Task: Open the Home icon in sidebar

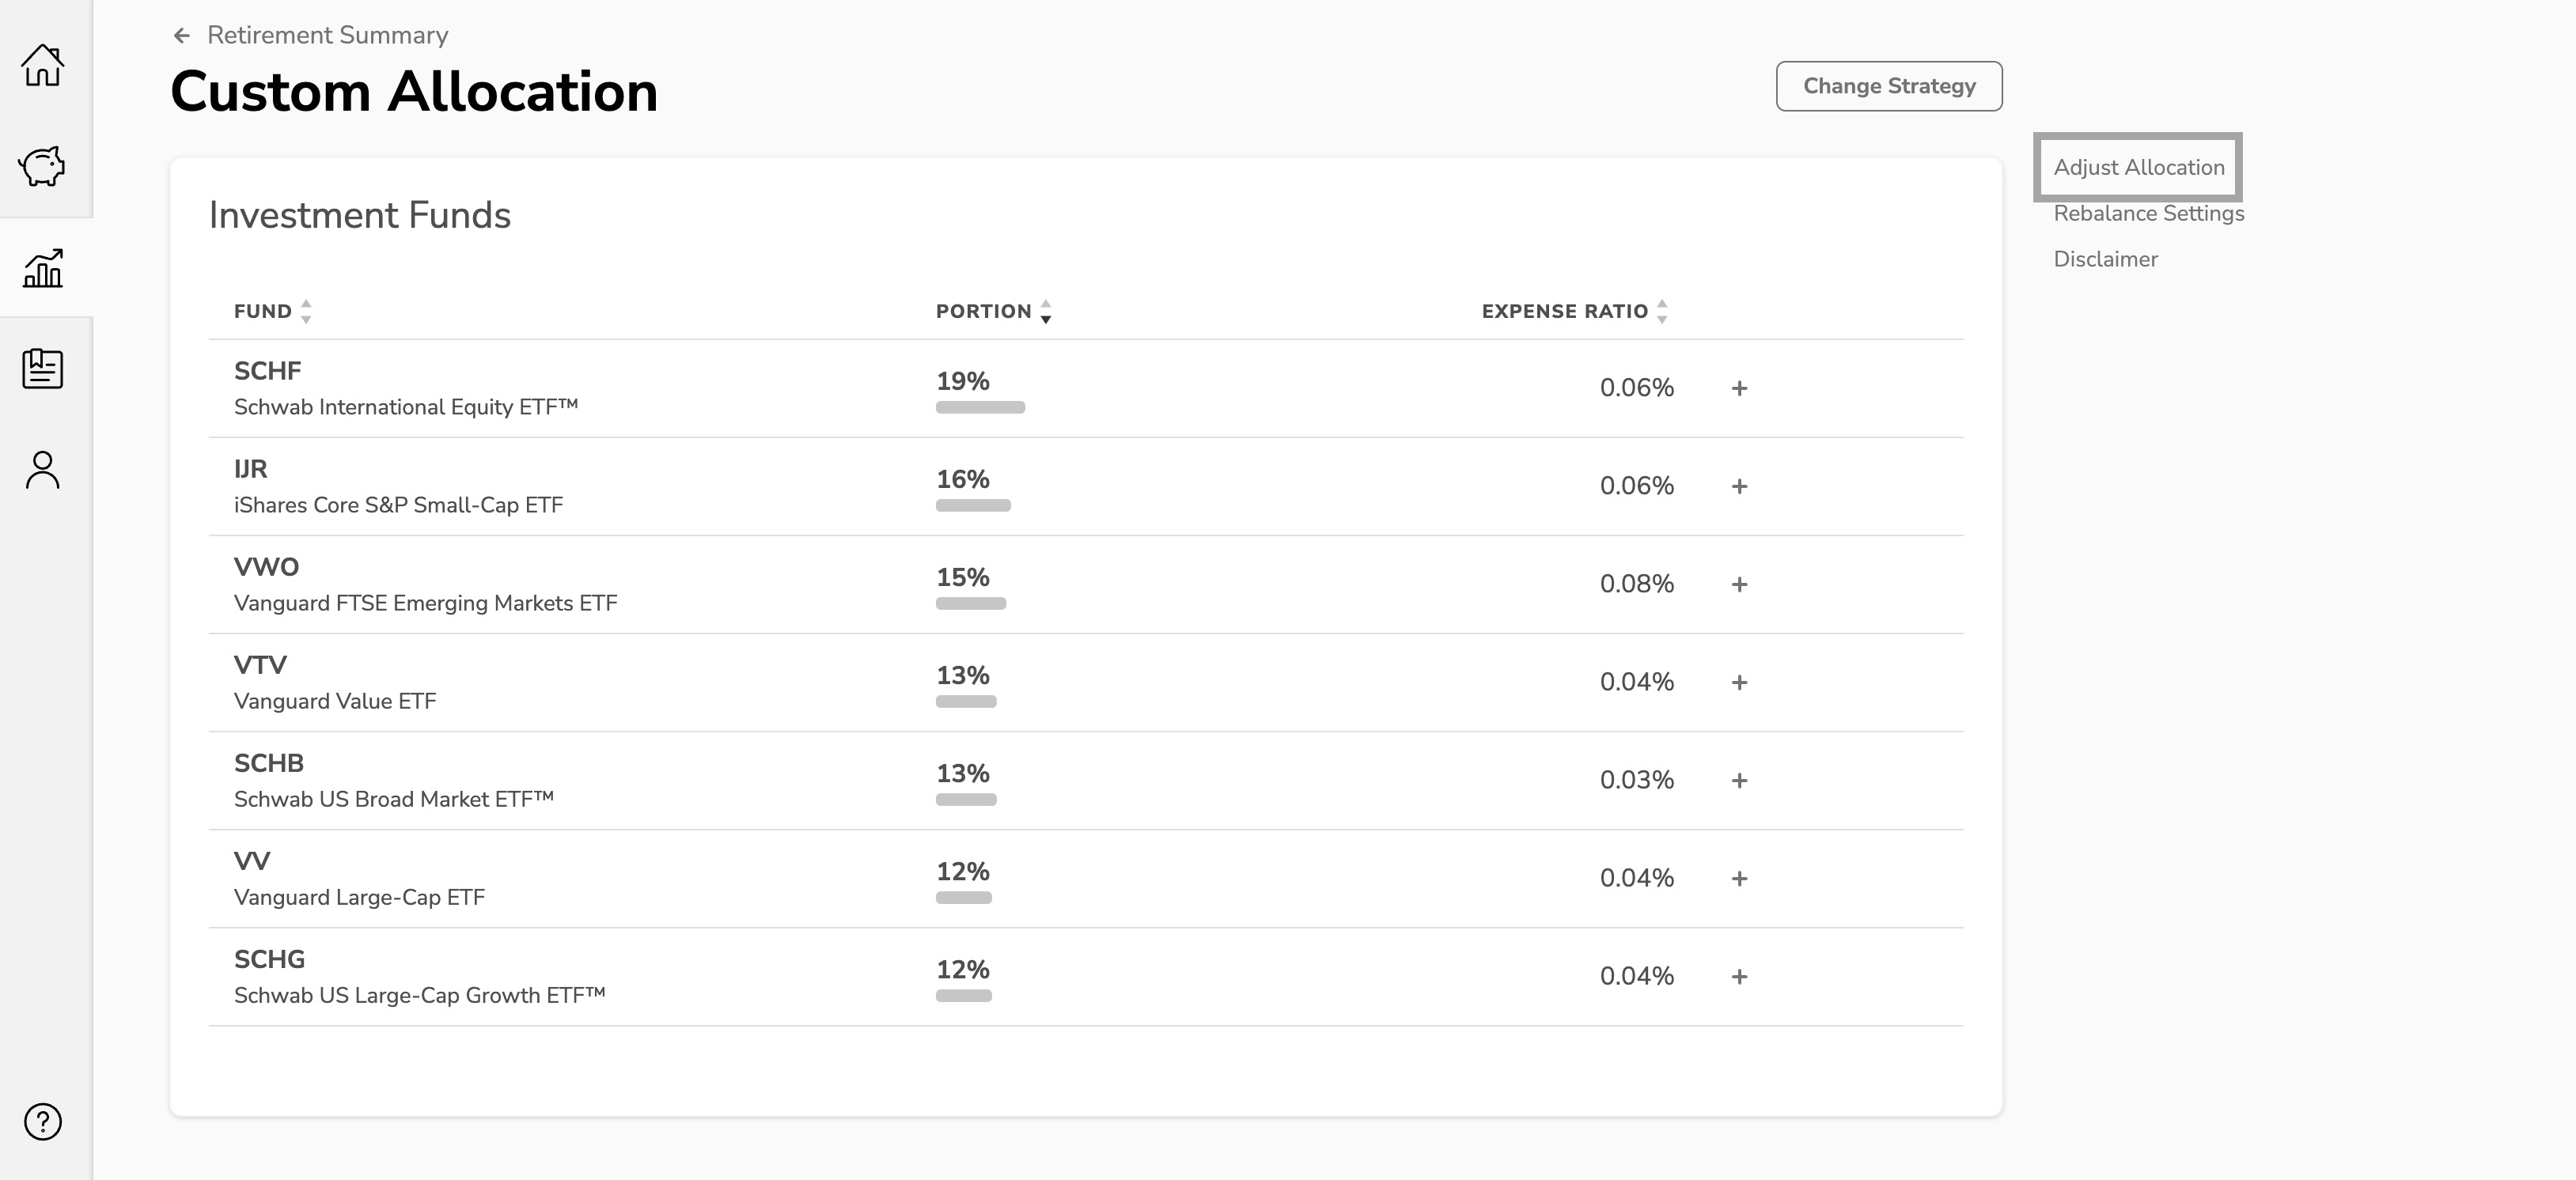Action: (x=43, y=65)
